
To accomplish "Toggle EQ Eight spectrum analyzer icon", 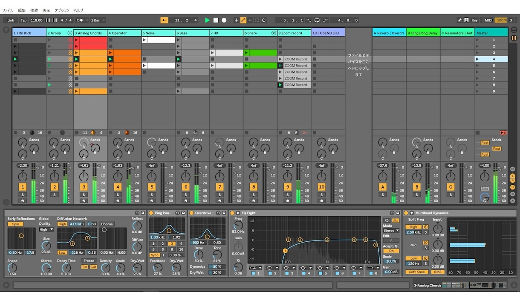I will 396,220.
